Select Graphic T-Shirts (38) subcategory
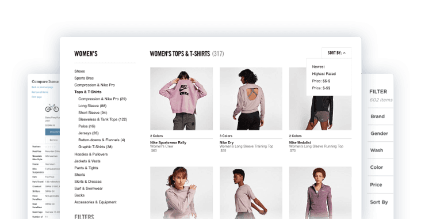This screenshot has height=219, width=421. 95,147
